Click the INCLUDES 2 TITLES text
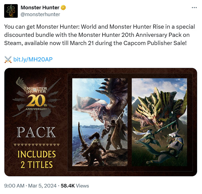 click(x=37, y=159)
